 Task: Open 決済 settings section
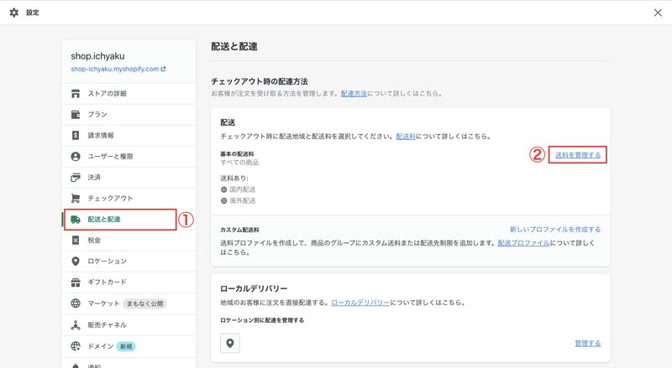click(129, 178)
